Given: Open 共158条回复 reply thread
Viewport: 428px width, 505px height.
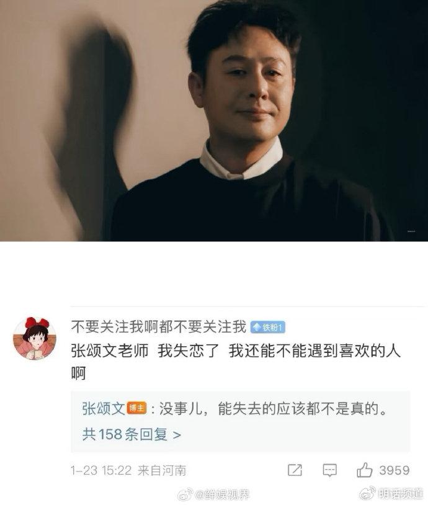Looking at the screenshot, I should (132, 434).
